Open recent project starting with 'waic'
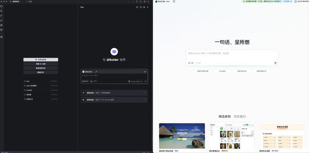Viewport: 309px width, 153px height. (41, 86)
